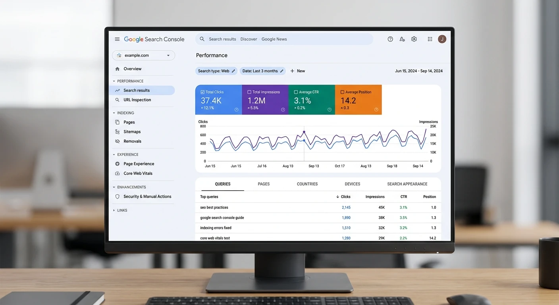The image size is (559, 305).
Task: Enable the Total impressions checkbox
Action: [249, 92]
